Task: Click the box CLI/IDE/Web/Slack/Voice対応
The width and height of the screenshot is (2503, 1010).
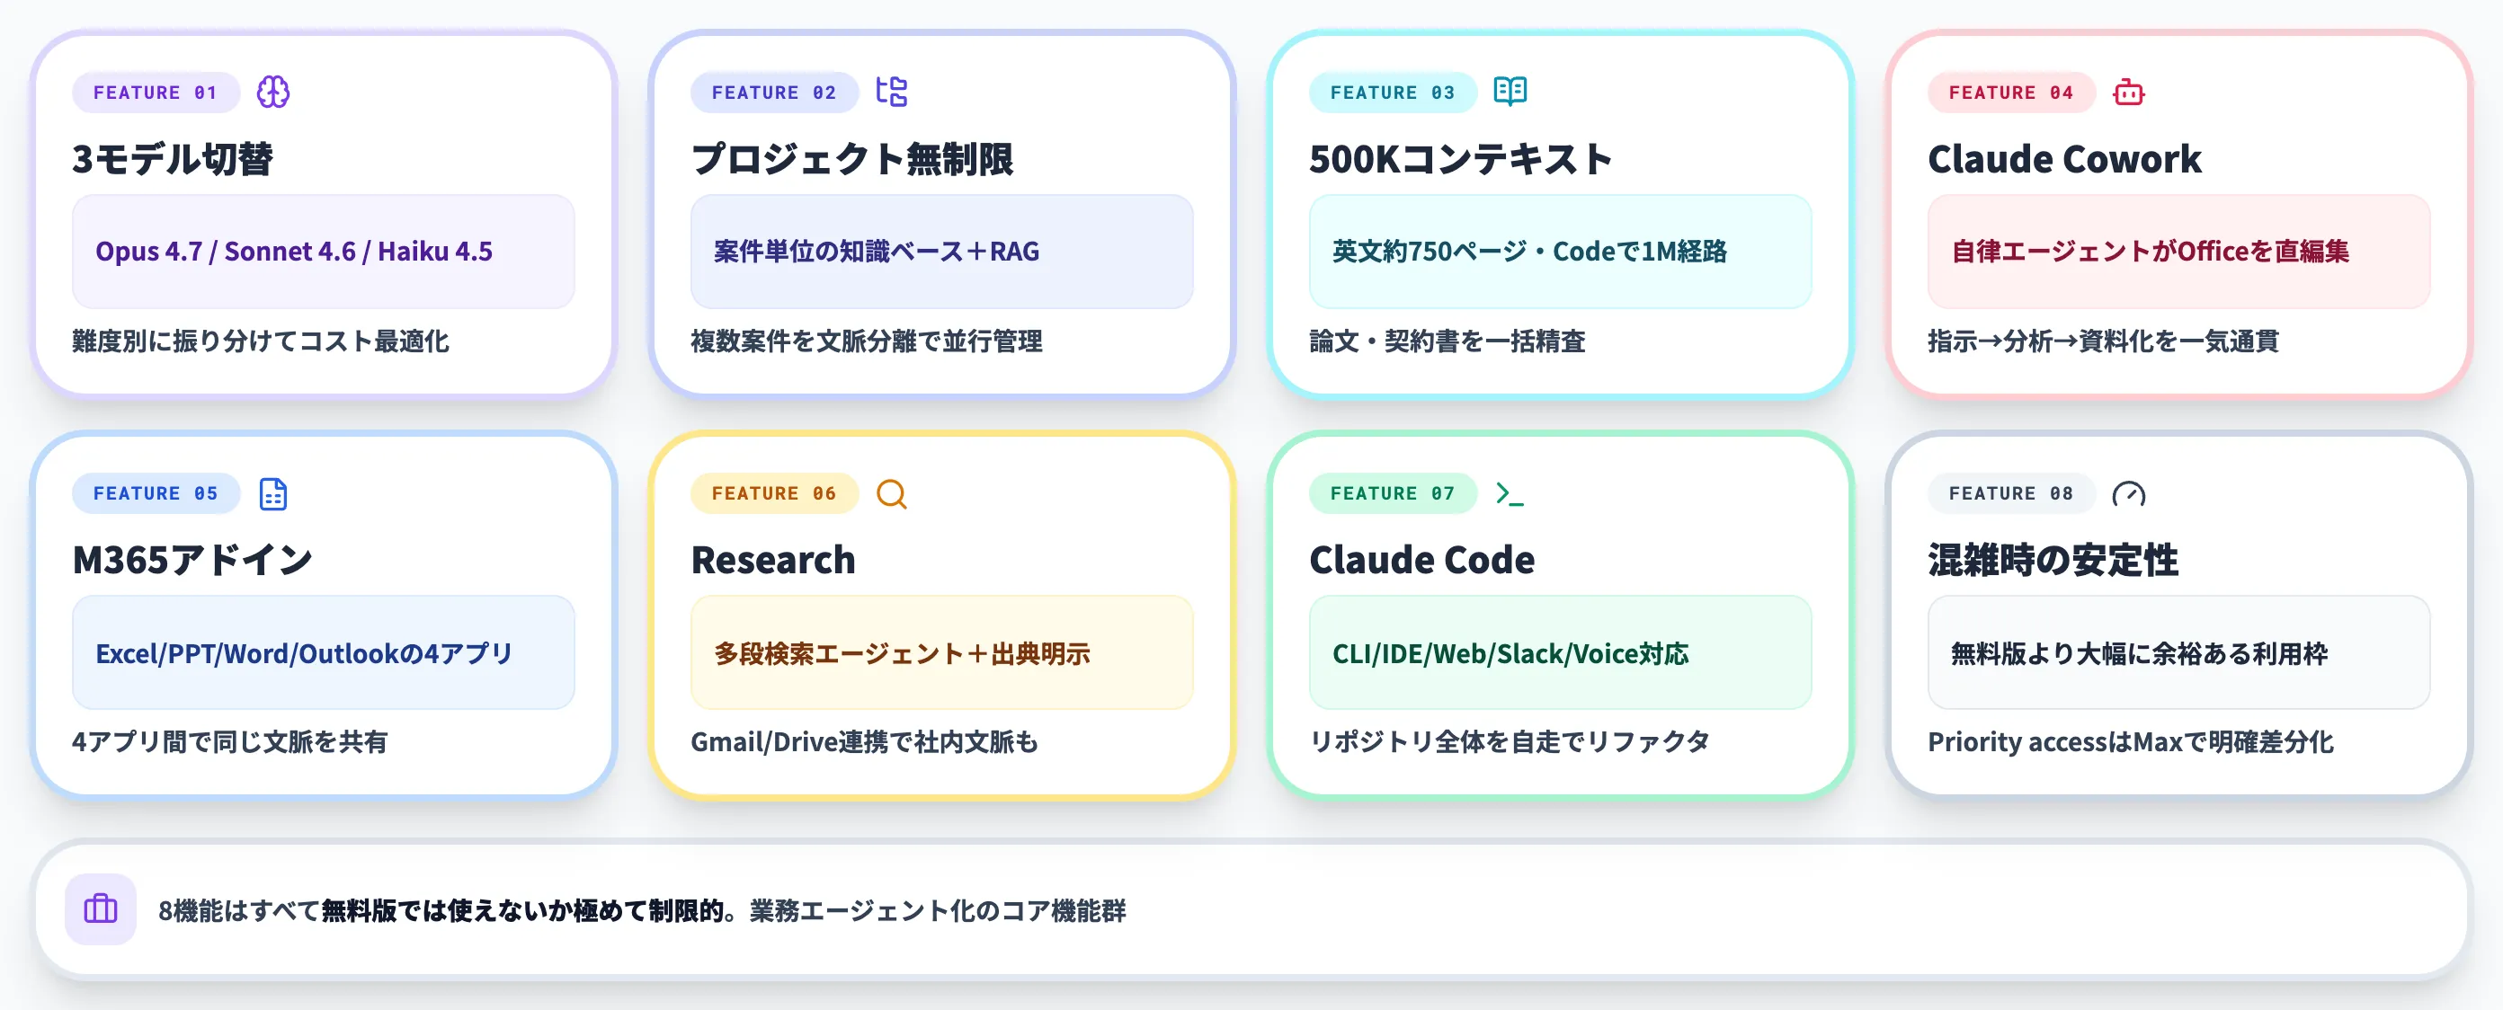Action: click(1561, 652)
